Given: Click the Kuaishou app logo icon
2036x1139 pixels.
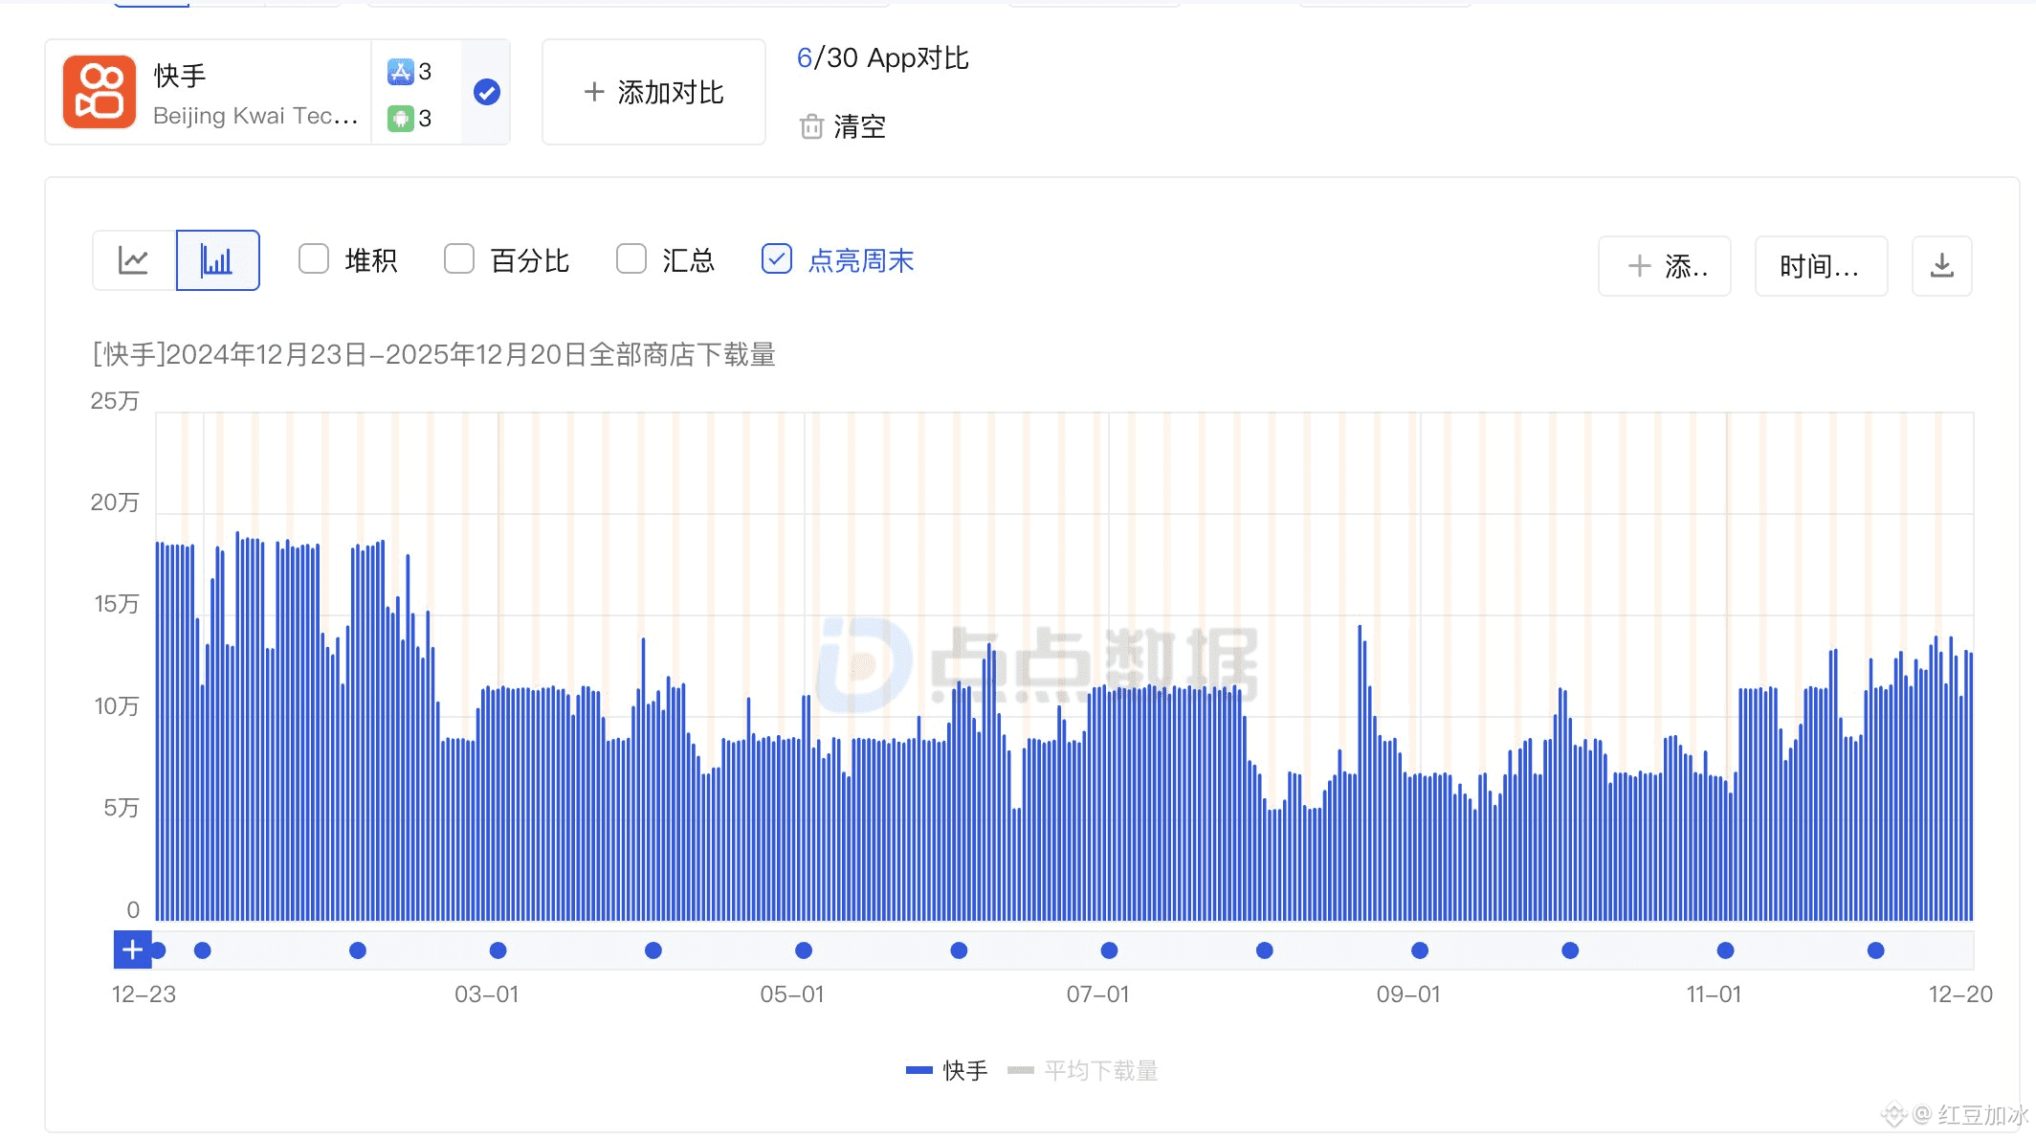Looking at the screenshot, I should 100,92.
